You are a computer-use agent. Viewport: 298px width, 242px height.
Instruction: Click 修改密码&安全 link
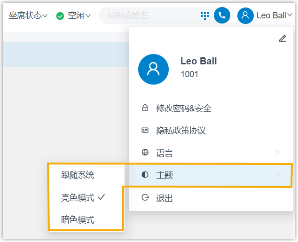[x=184, y=109]
